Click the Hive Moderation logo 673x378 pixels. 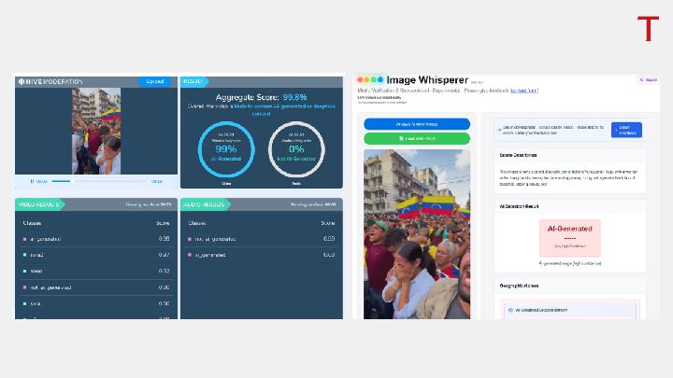pos(50,81)
